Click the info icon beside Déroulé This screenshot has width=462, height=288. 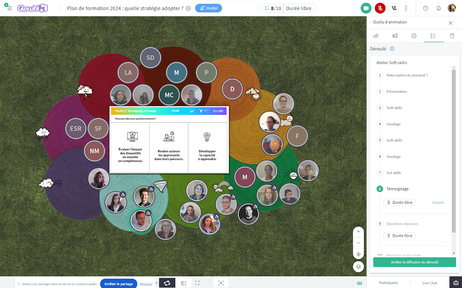click(x=392, y=49)
